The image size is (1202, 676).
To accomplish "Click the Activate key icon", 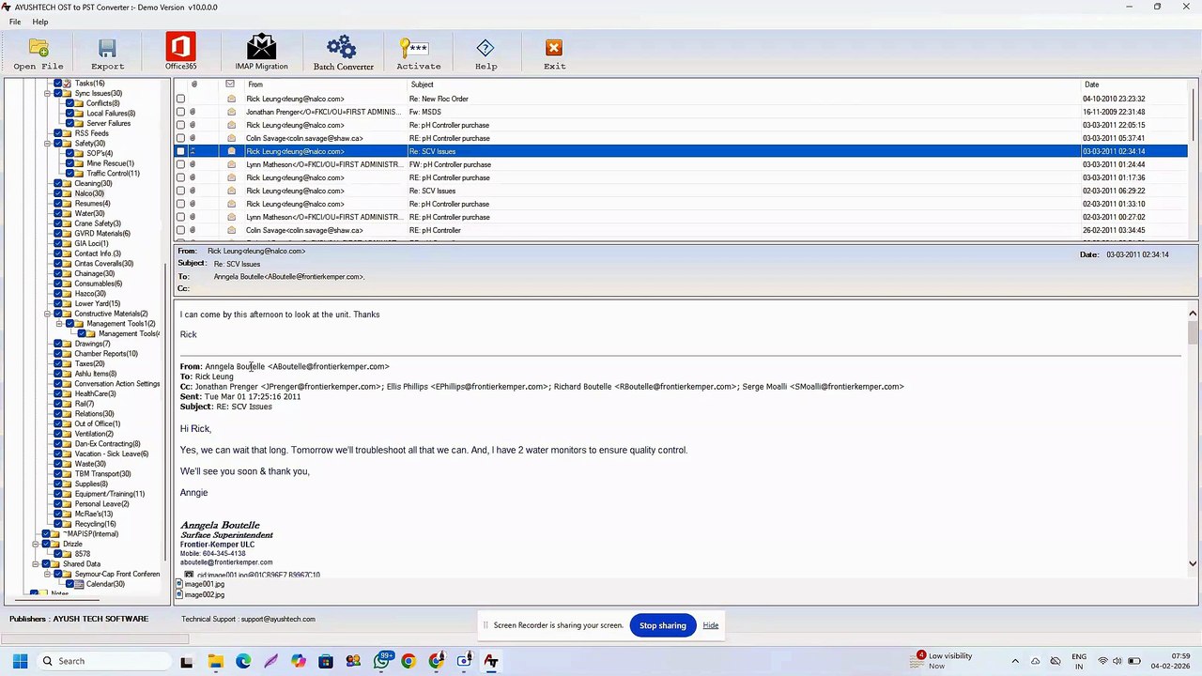I will click(x=413, y=48).
